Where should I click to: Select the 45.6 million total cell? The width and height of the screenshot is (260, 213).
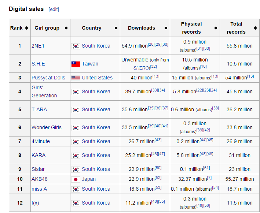click(239, 91)
